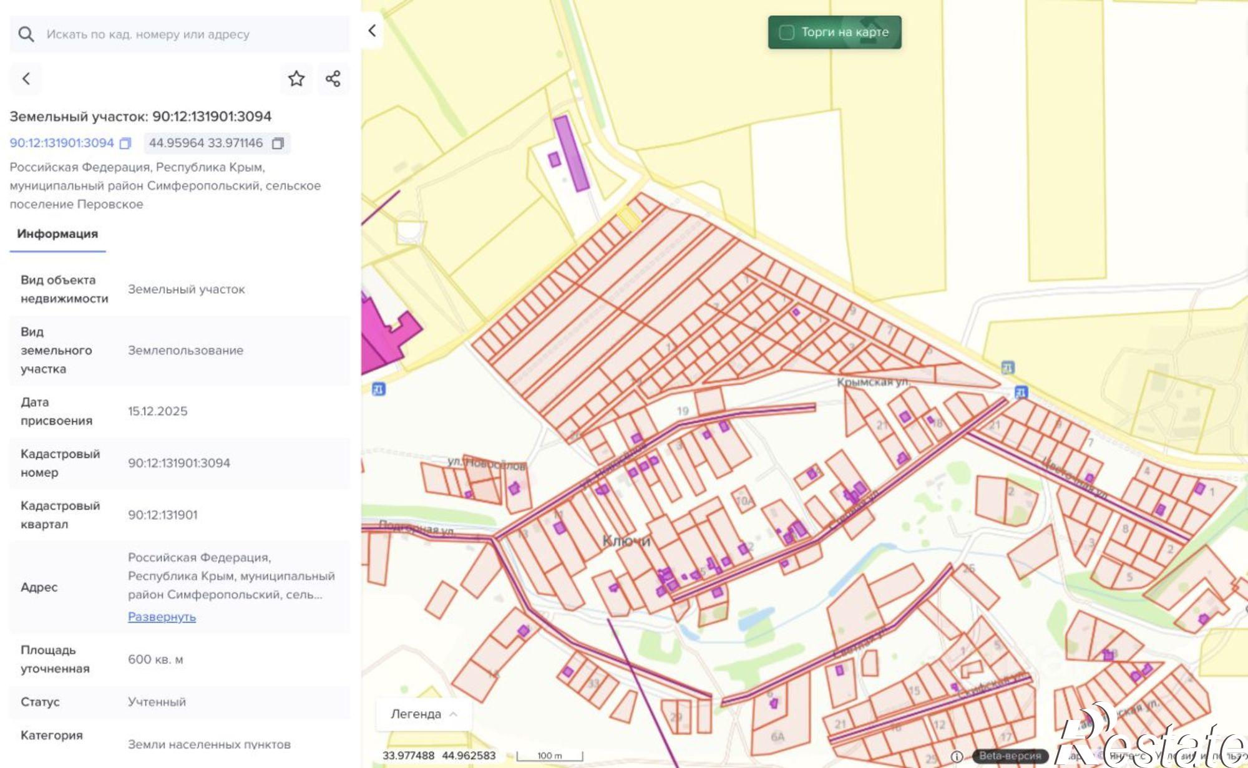Add the parcel to favorites with the star

296,79
